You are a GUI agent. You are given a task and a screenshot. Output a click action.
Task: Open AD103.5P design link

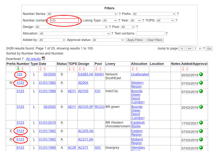(x=86, y=107)
